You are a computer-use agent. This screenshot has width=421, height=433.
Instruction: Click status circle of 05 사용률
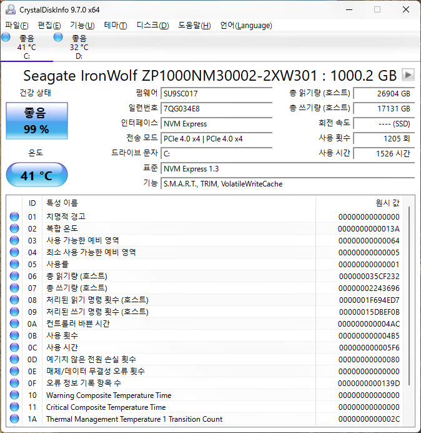[x=14, y=264]
